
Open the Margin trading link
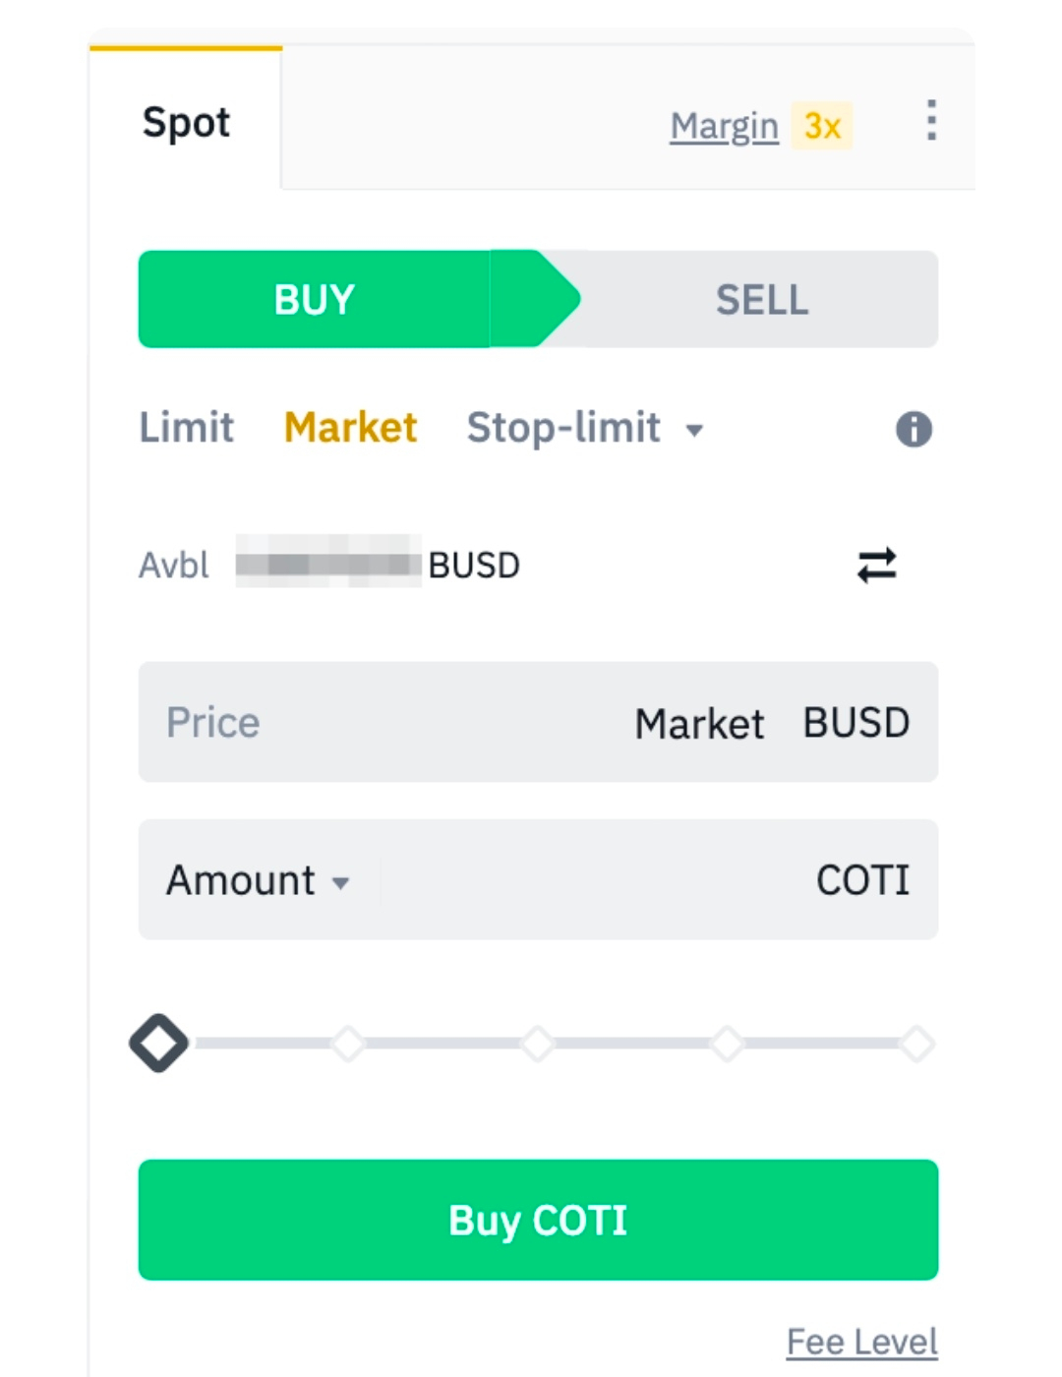(724, 127)
